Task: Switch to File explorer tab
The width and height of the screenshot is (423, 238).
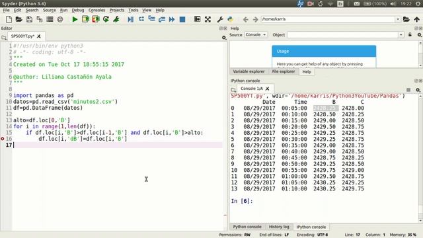Action: tap(284, 71)
